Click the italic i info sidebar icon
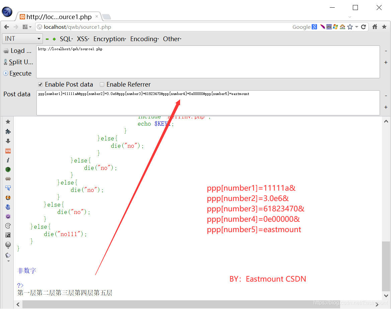 [x=8, y=160]
